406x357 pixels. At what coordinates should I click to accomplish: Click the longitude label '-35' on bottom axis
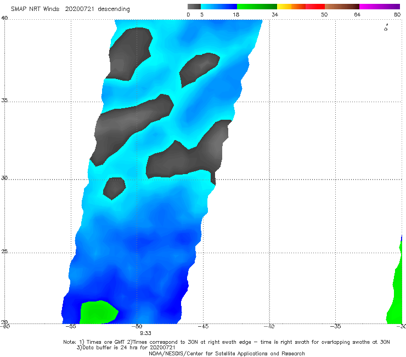pyautogui.click(x=336, y=326)
